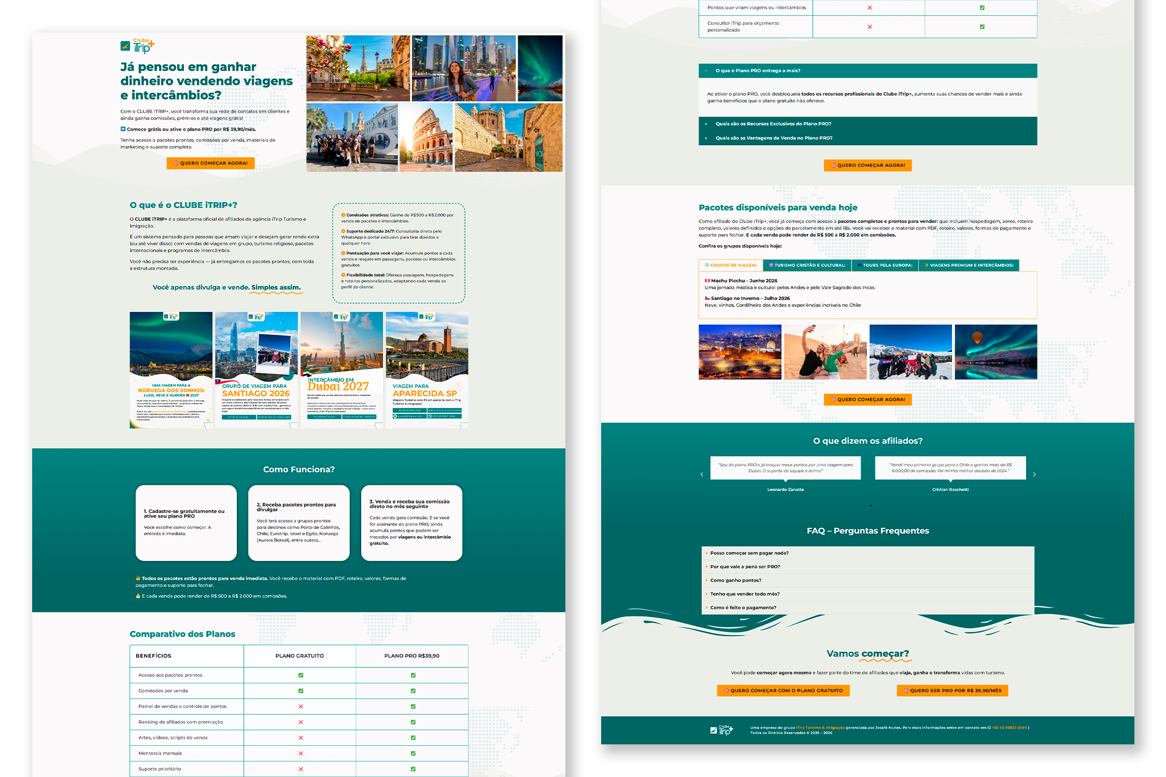Click 'Quero começar com o plano gratuito' button
The image size is (1166, 777).
tap(783, 690)
